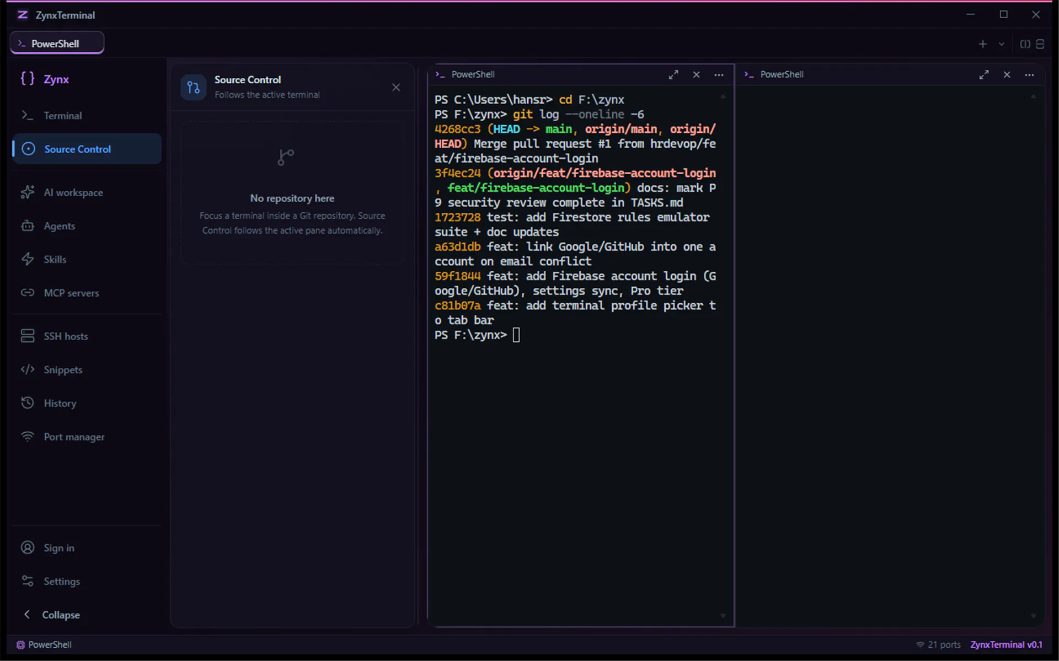Click the AI workspace sparkle icon
This screenshot has height=661, width=1059.
point(28,192)
